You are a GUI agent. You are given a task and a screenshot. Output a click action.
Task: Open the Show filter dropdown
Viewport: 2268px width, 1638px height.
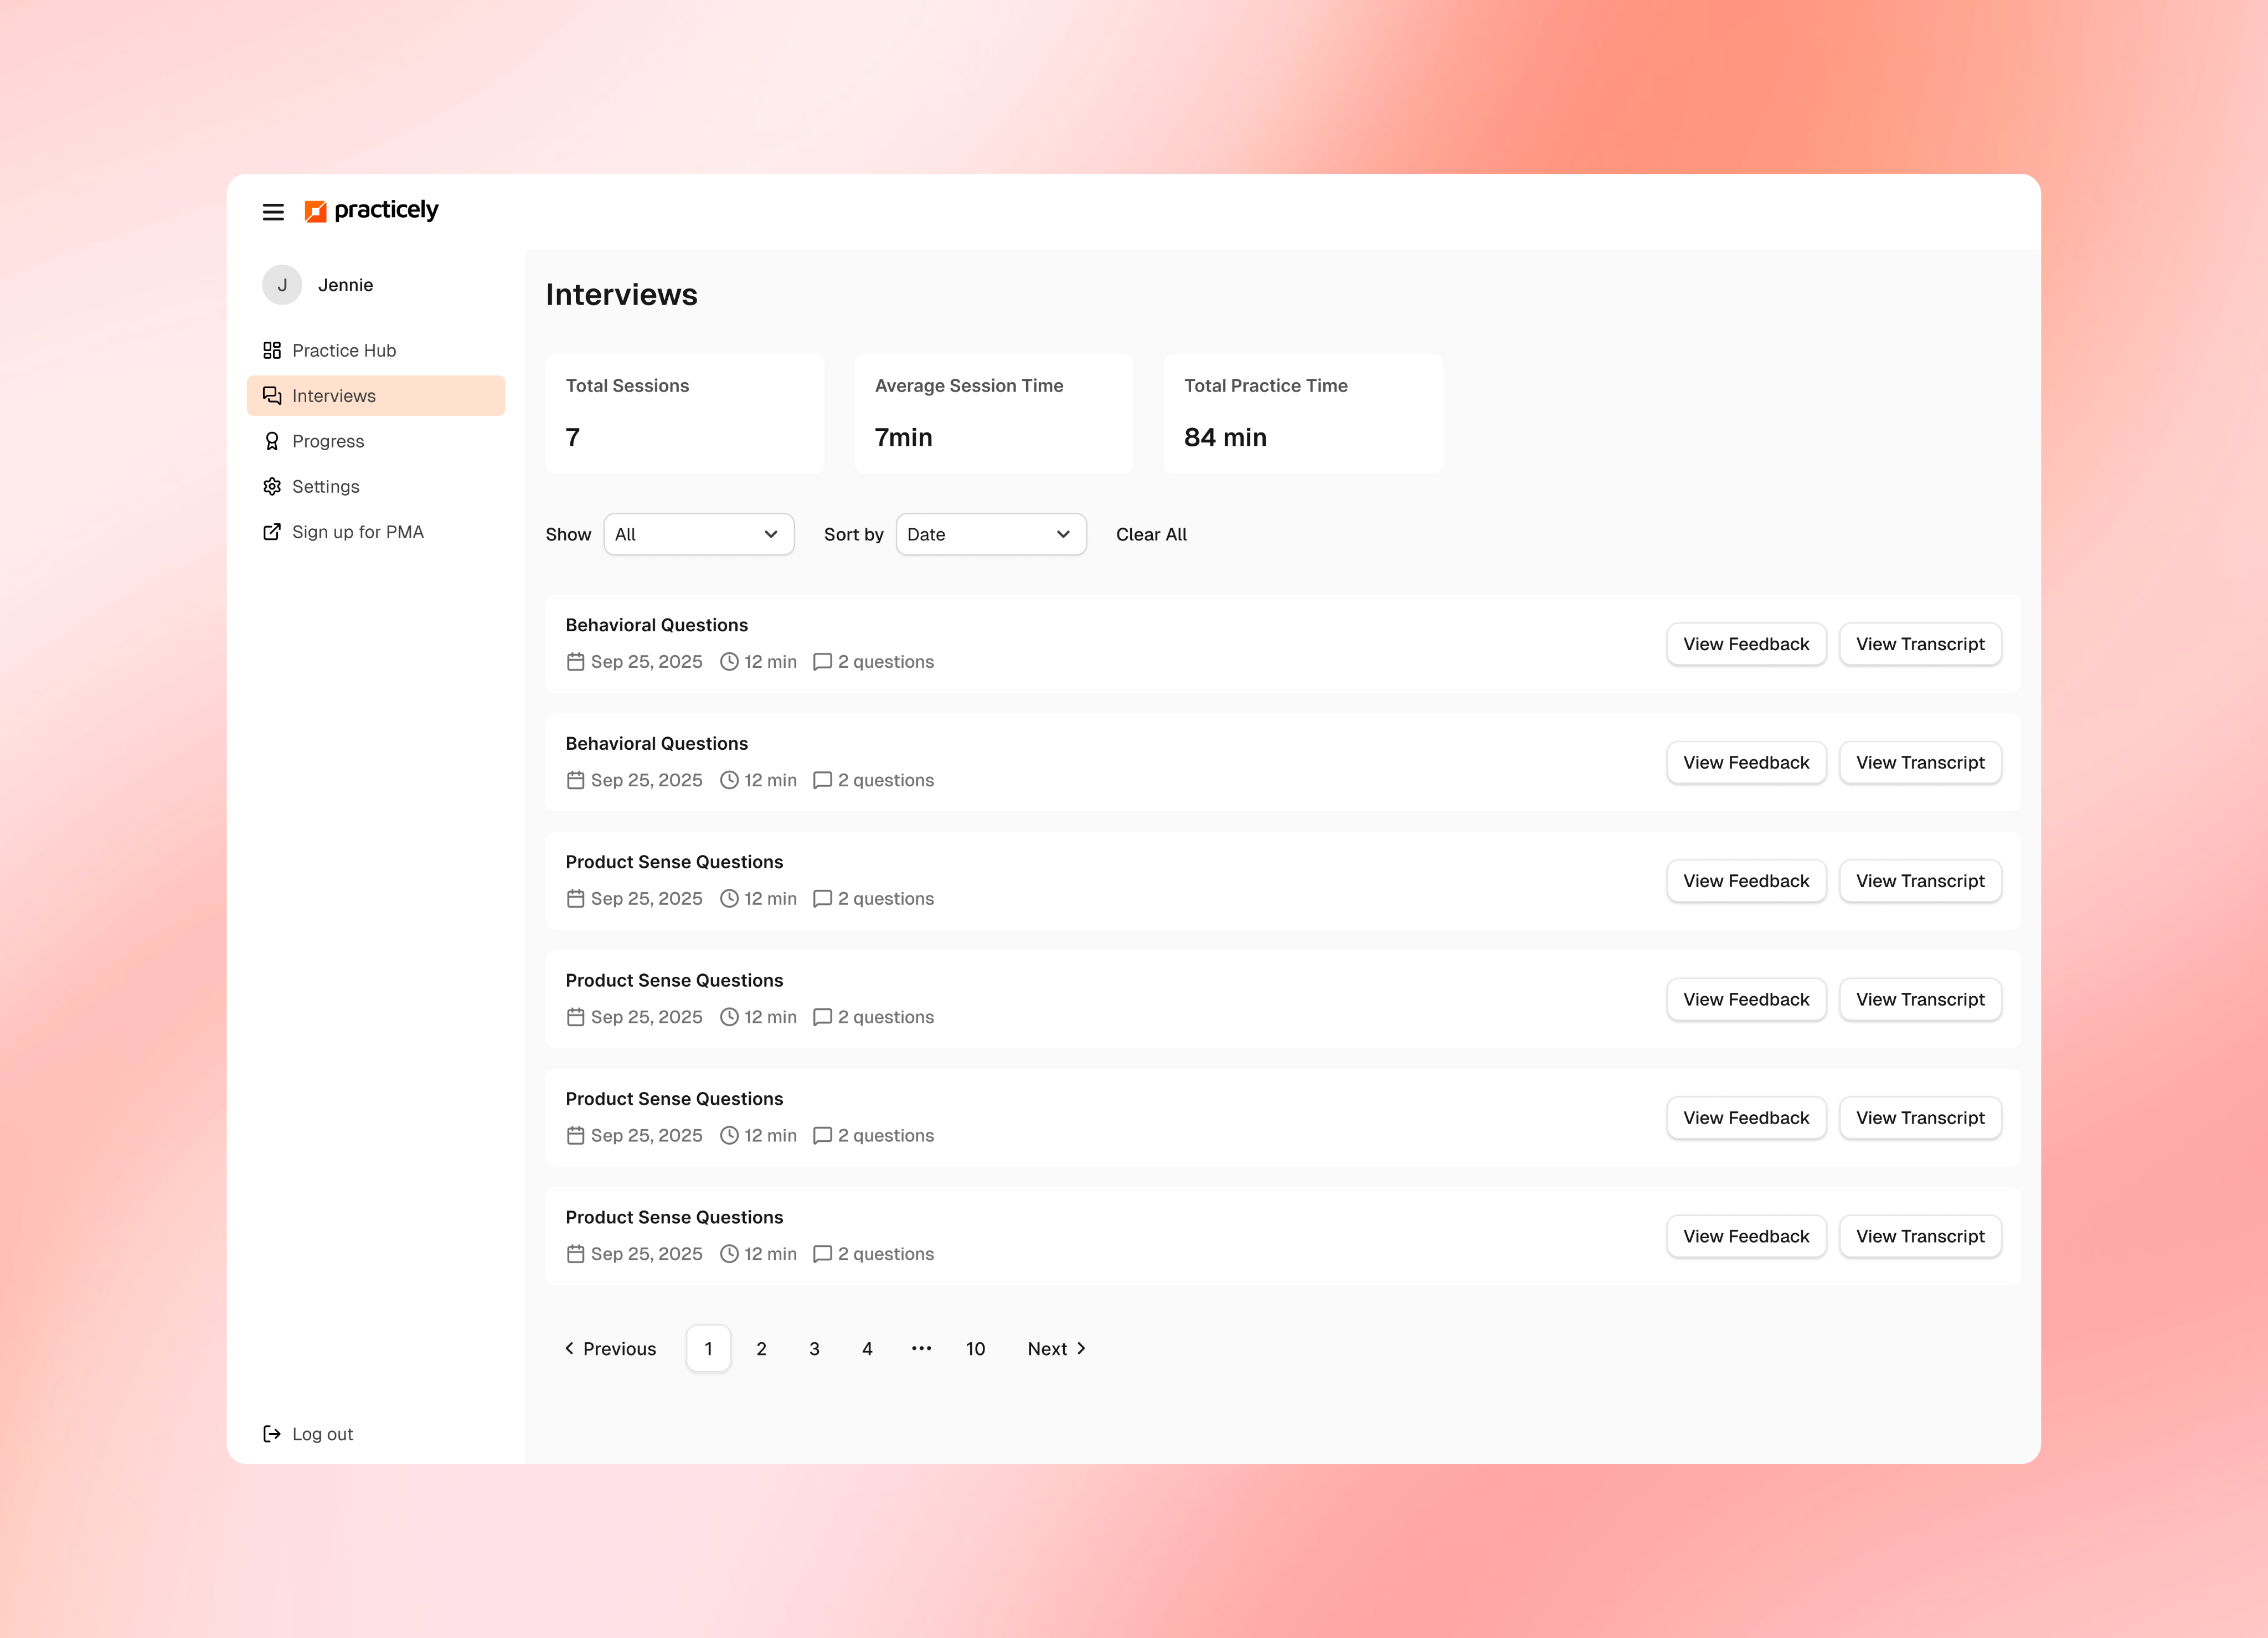point(698,534)
